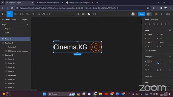Screen dimensions: 173x97
Task: Open a new browser tab
Action: (97, 2)
